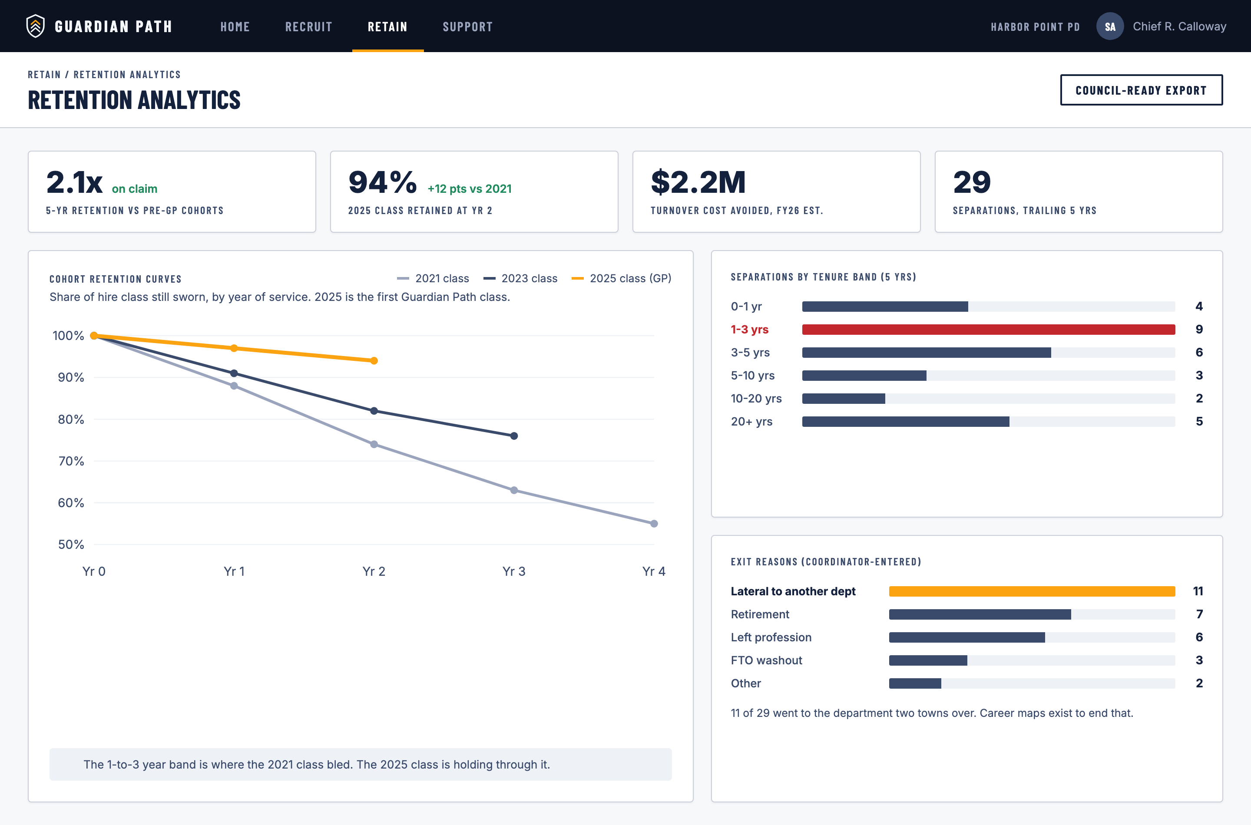Image resolution: width=1251 pixels, height=825 pixels.
Task: Click the Yr 4 axis label
Action: pyautogui.click(x=654, y=571)
